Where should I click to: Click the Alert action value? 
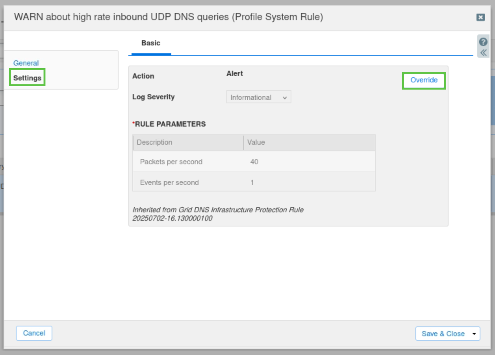pyautogui.click(x=235, y=74)
